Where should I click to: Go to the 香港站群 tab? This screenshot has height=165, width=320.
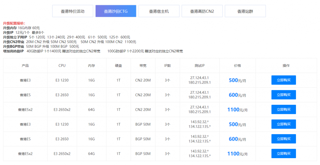[245, 11]
